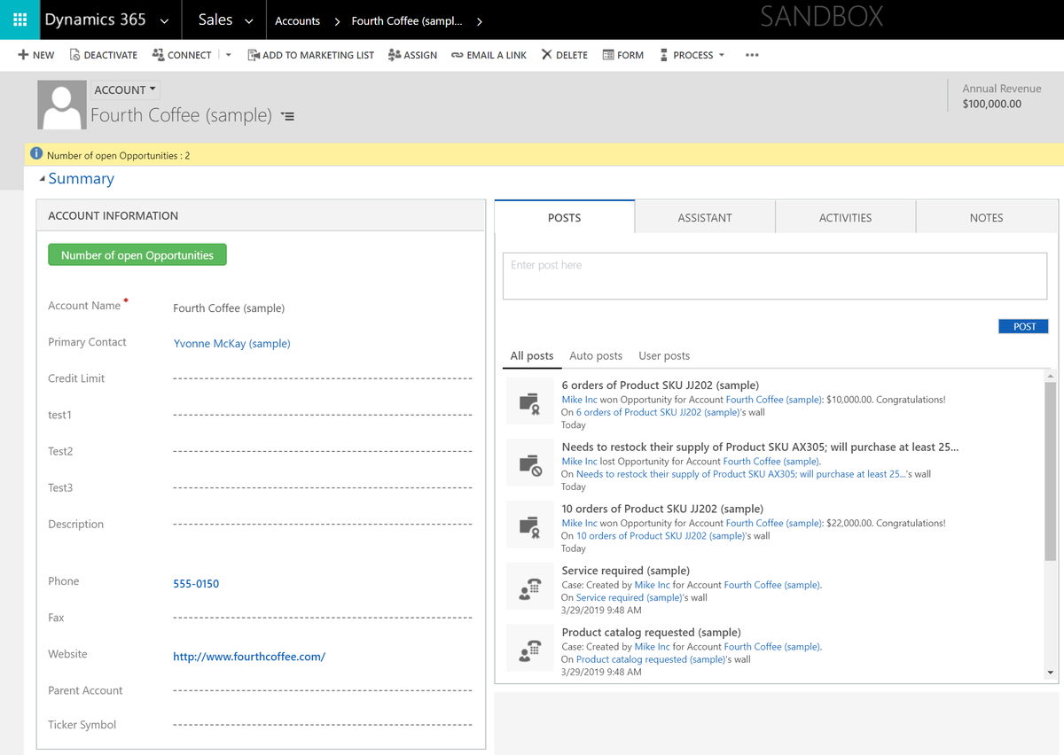Open the more commands ellipsis
The height and width of the screenshot is (755, 1064).
pos(752,55)
